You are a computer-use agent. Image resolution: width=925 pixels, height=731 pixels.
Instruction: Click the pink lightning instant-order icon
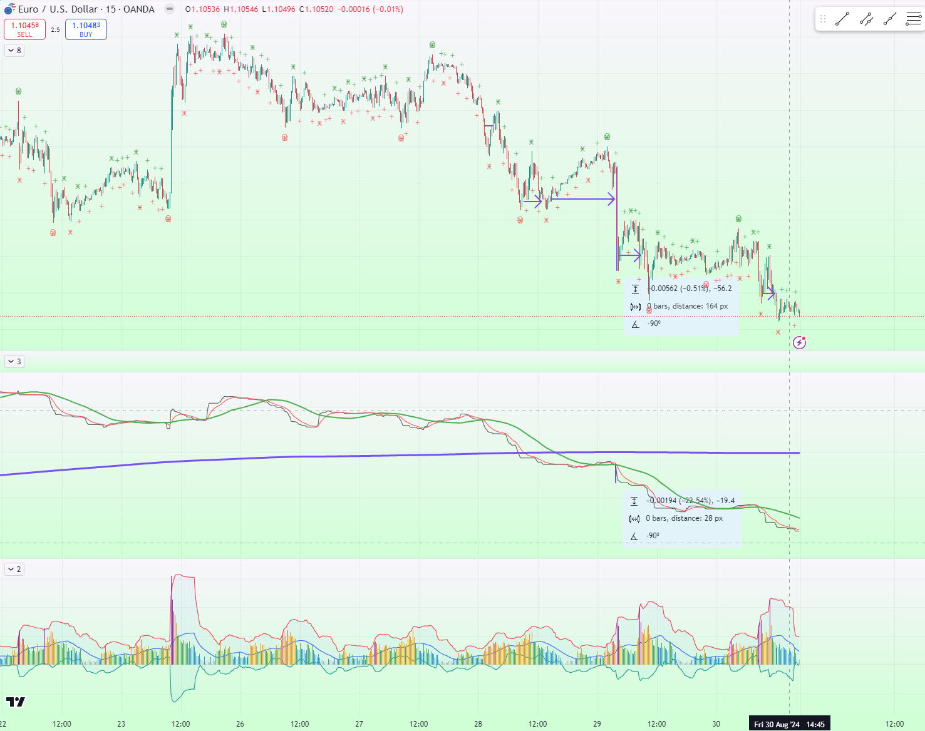(x=800, y=342)
